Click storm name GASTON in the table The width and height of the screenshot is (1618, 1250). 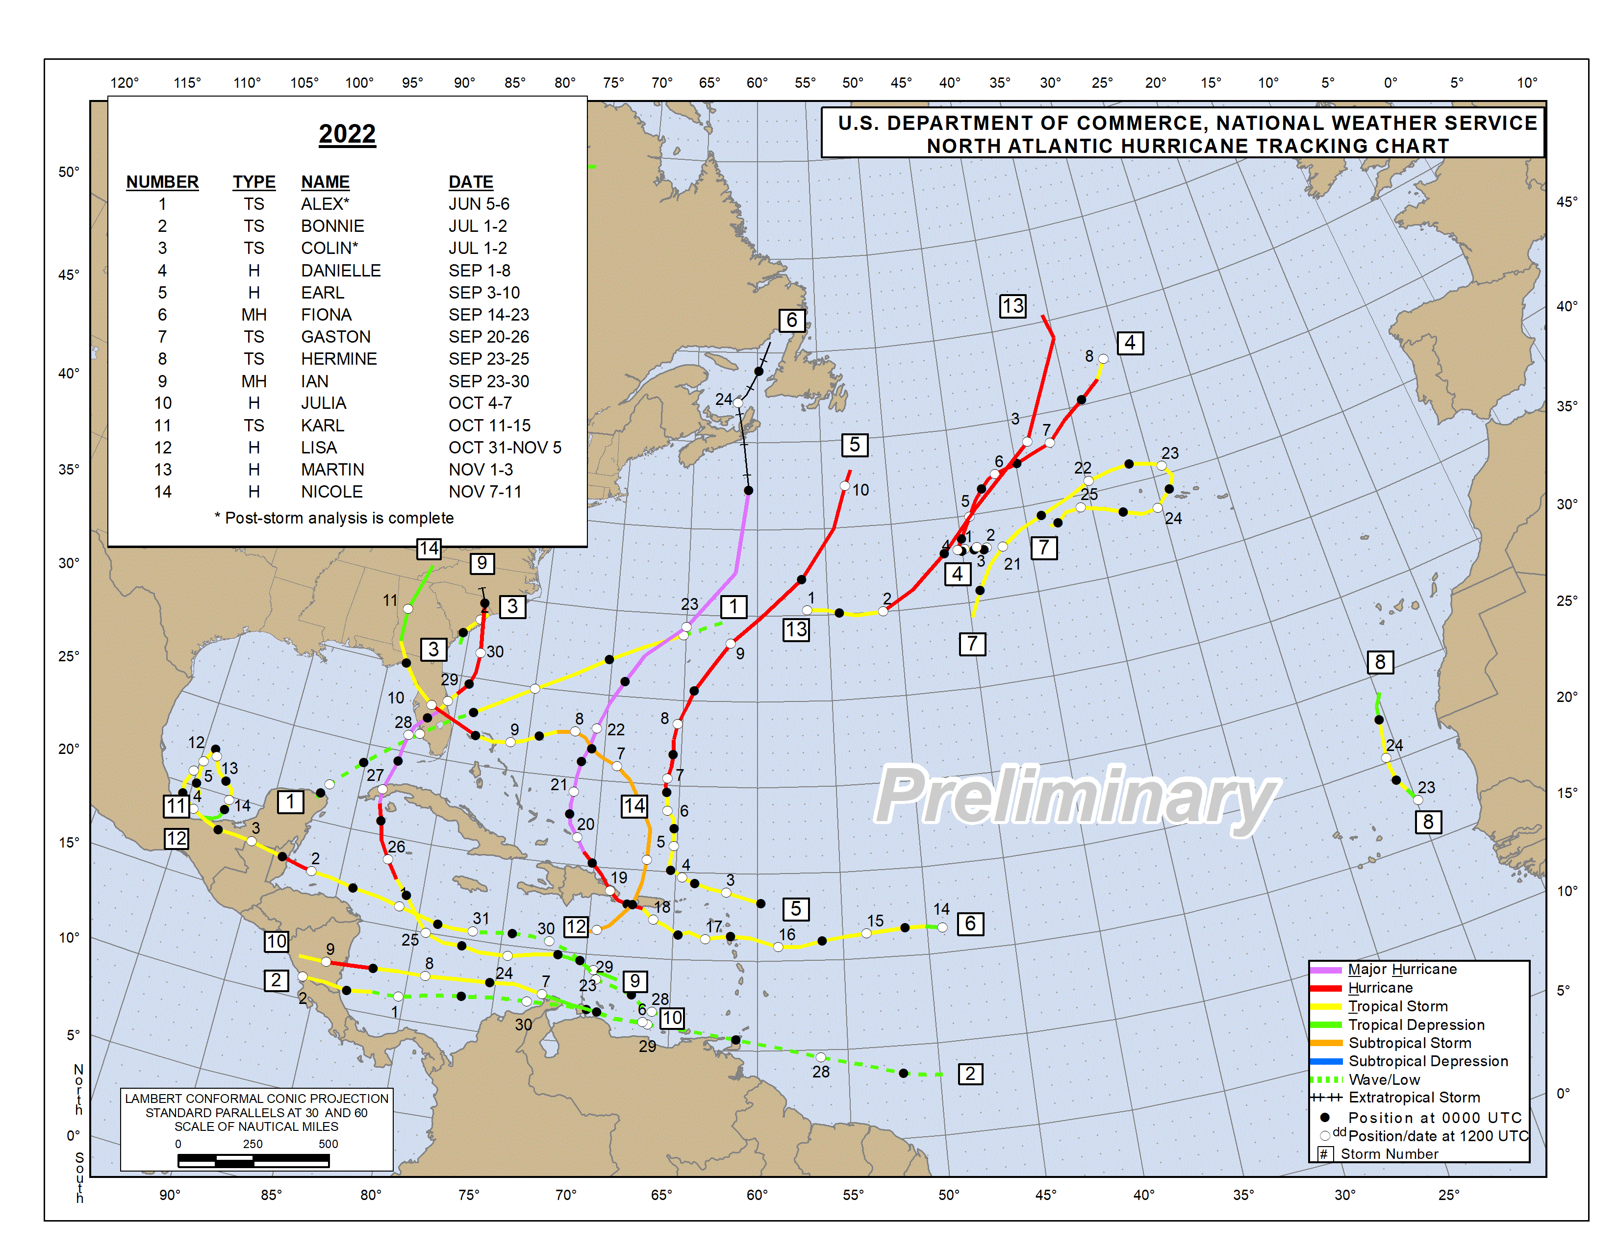point(335,337)
